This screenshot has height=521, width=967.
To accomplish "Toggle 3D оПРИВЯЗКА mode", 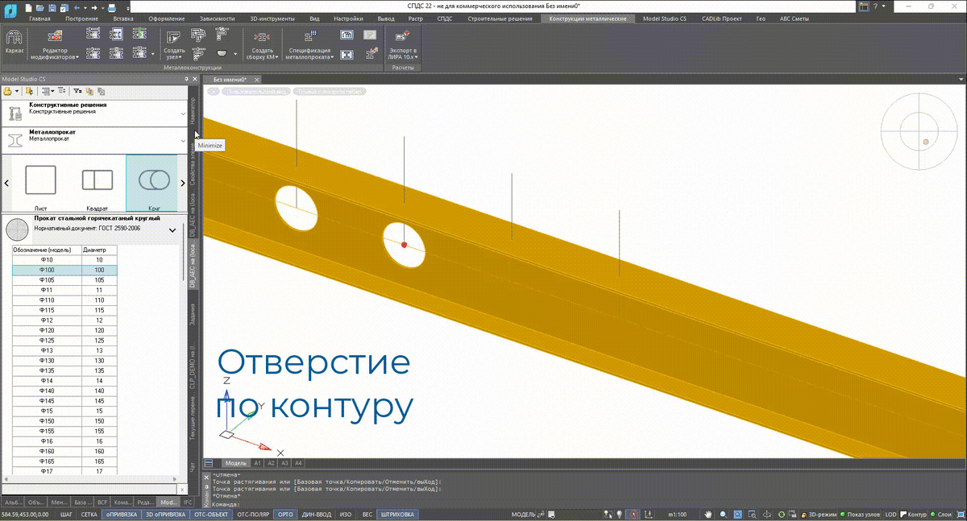I will (165, 514).
